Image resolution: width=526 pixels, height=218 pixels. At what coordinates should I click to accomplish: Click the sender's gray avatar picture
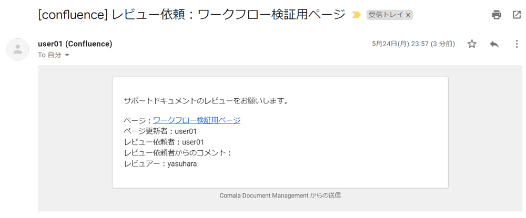[17, 49]
